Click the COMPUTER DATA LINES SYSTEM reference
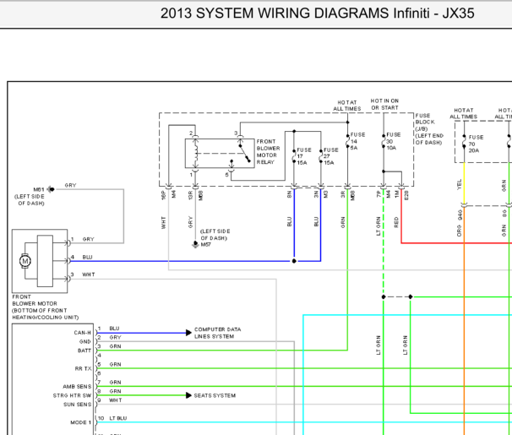 (x=217, y=333)
